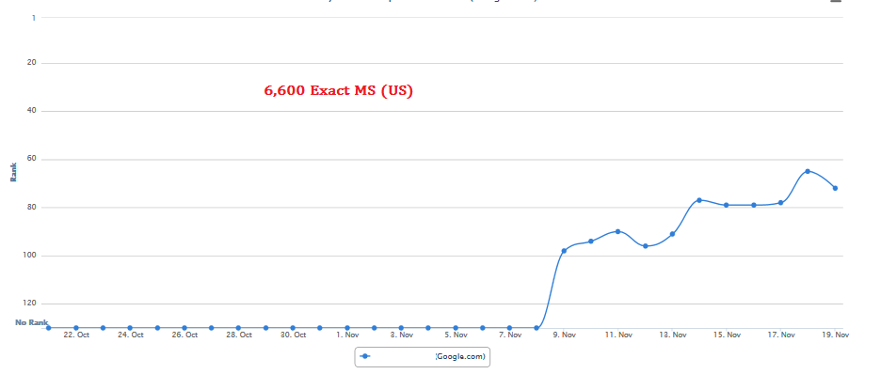Click the 60 rank y-axis label

click(31, 159)
